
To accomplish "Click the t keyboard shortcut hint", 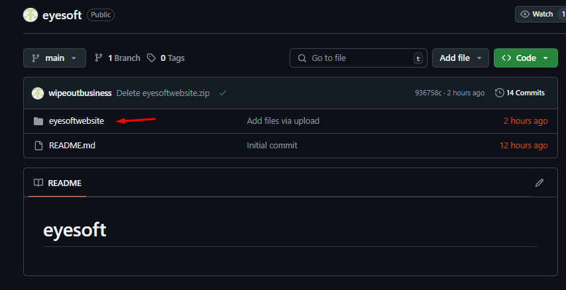I will [418, 58].
